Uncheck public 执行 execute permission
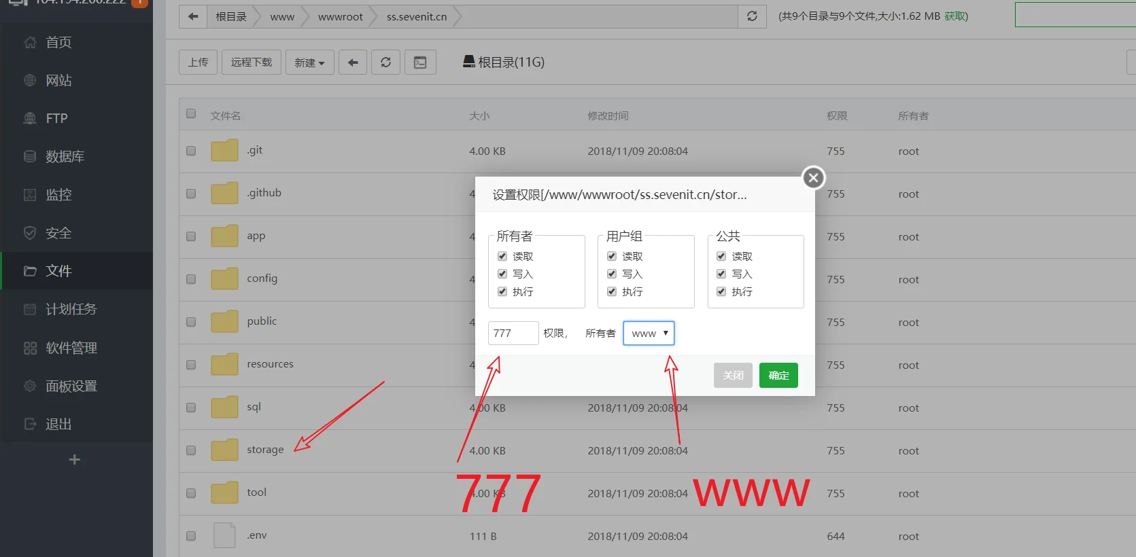Image resolution: width=1136 pixels, height=557 pixels. coord(721,291)
